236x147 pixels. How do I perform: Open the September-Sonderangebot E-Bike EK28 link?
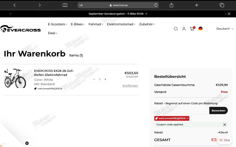click(118, 14)
